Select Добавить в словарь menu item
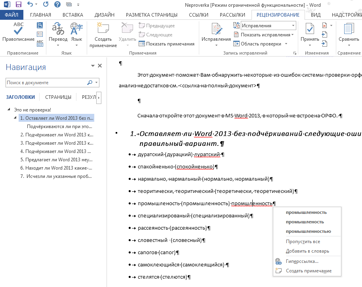 307,251
